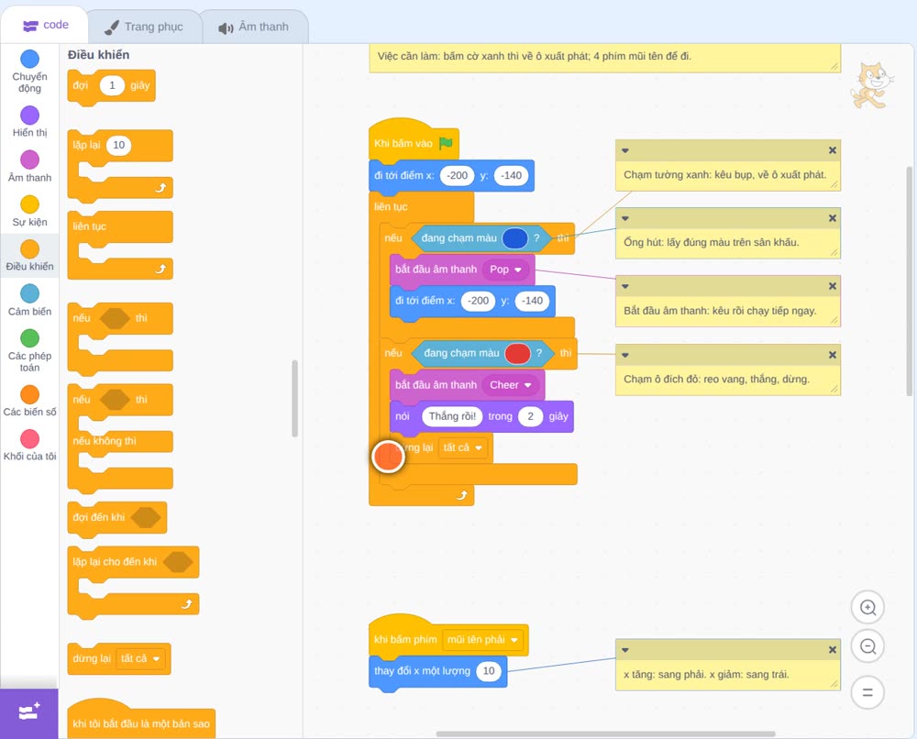Close the Chạm ô đích đỏ comment

point(833,355)
